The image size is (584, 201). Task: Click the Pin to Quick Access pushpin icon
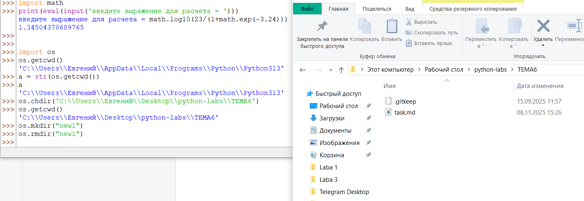click(322, 26)
